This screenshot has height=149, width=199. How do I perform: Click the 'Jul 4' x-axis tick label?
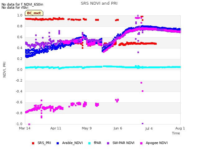[149, 129]
